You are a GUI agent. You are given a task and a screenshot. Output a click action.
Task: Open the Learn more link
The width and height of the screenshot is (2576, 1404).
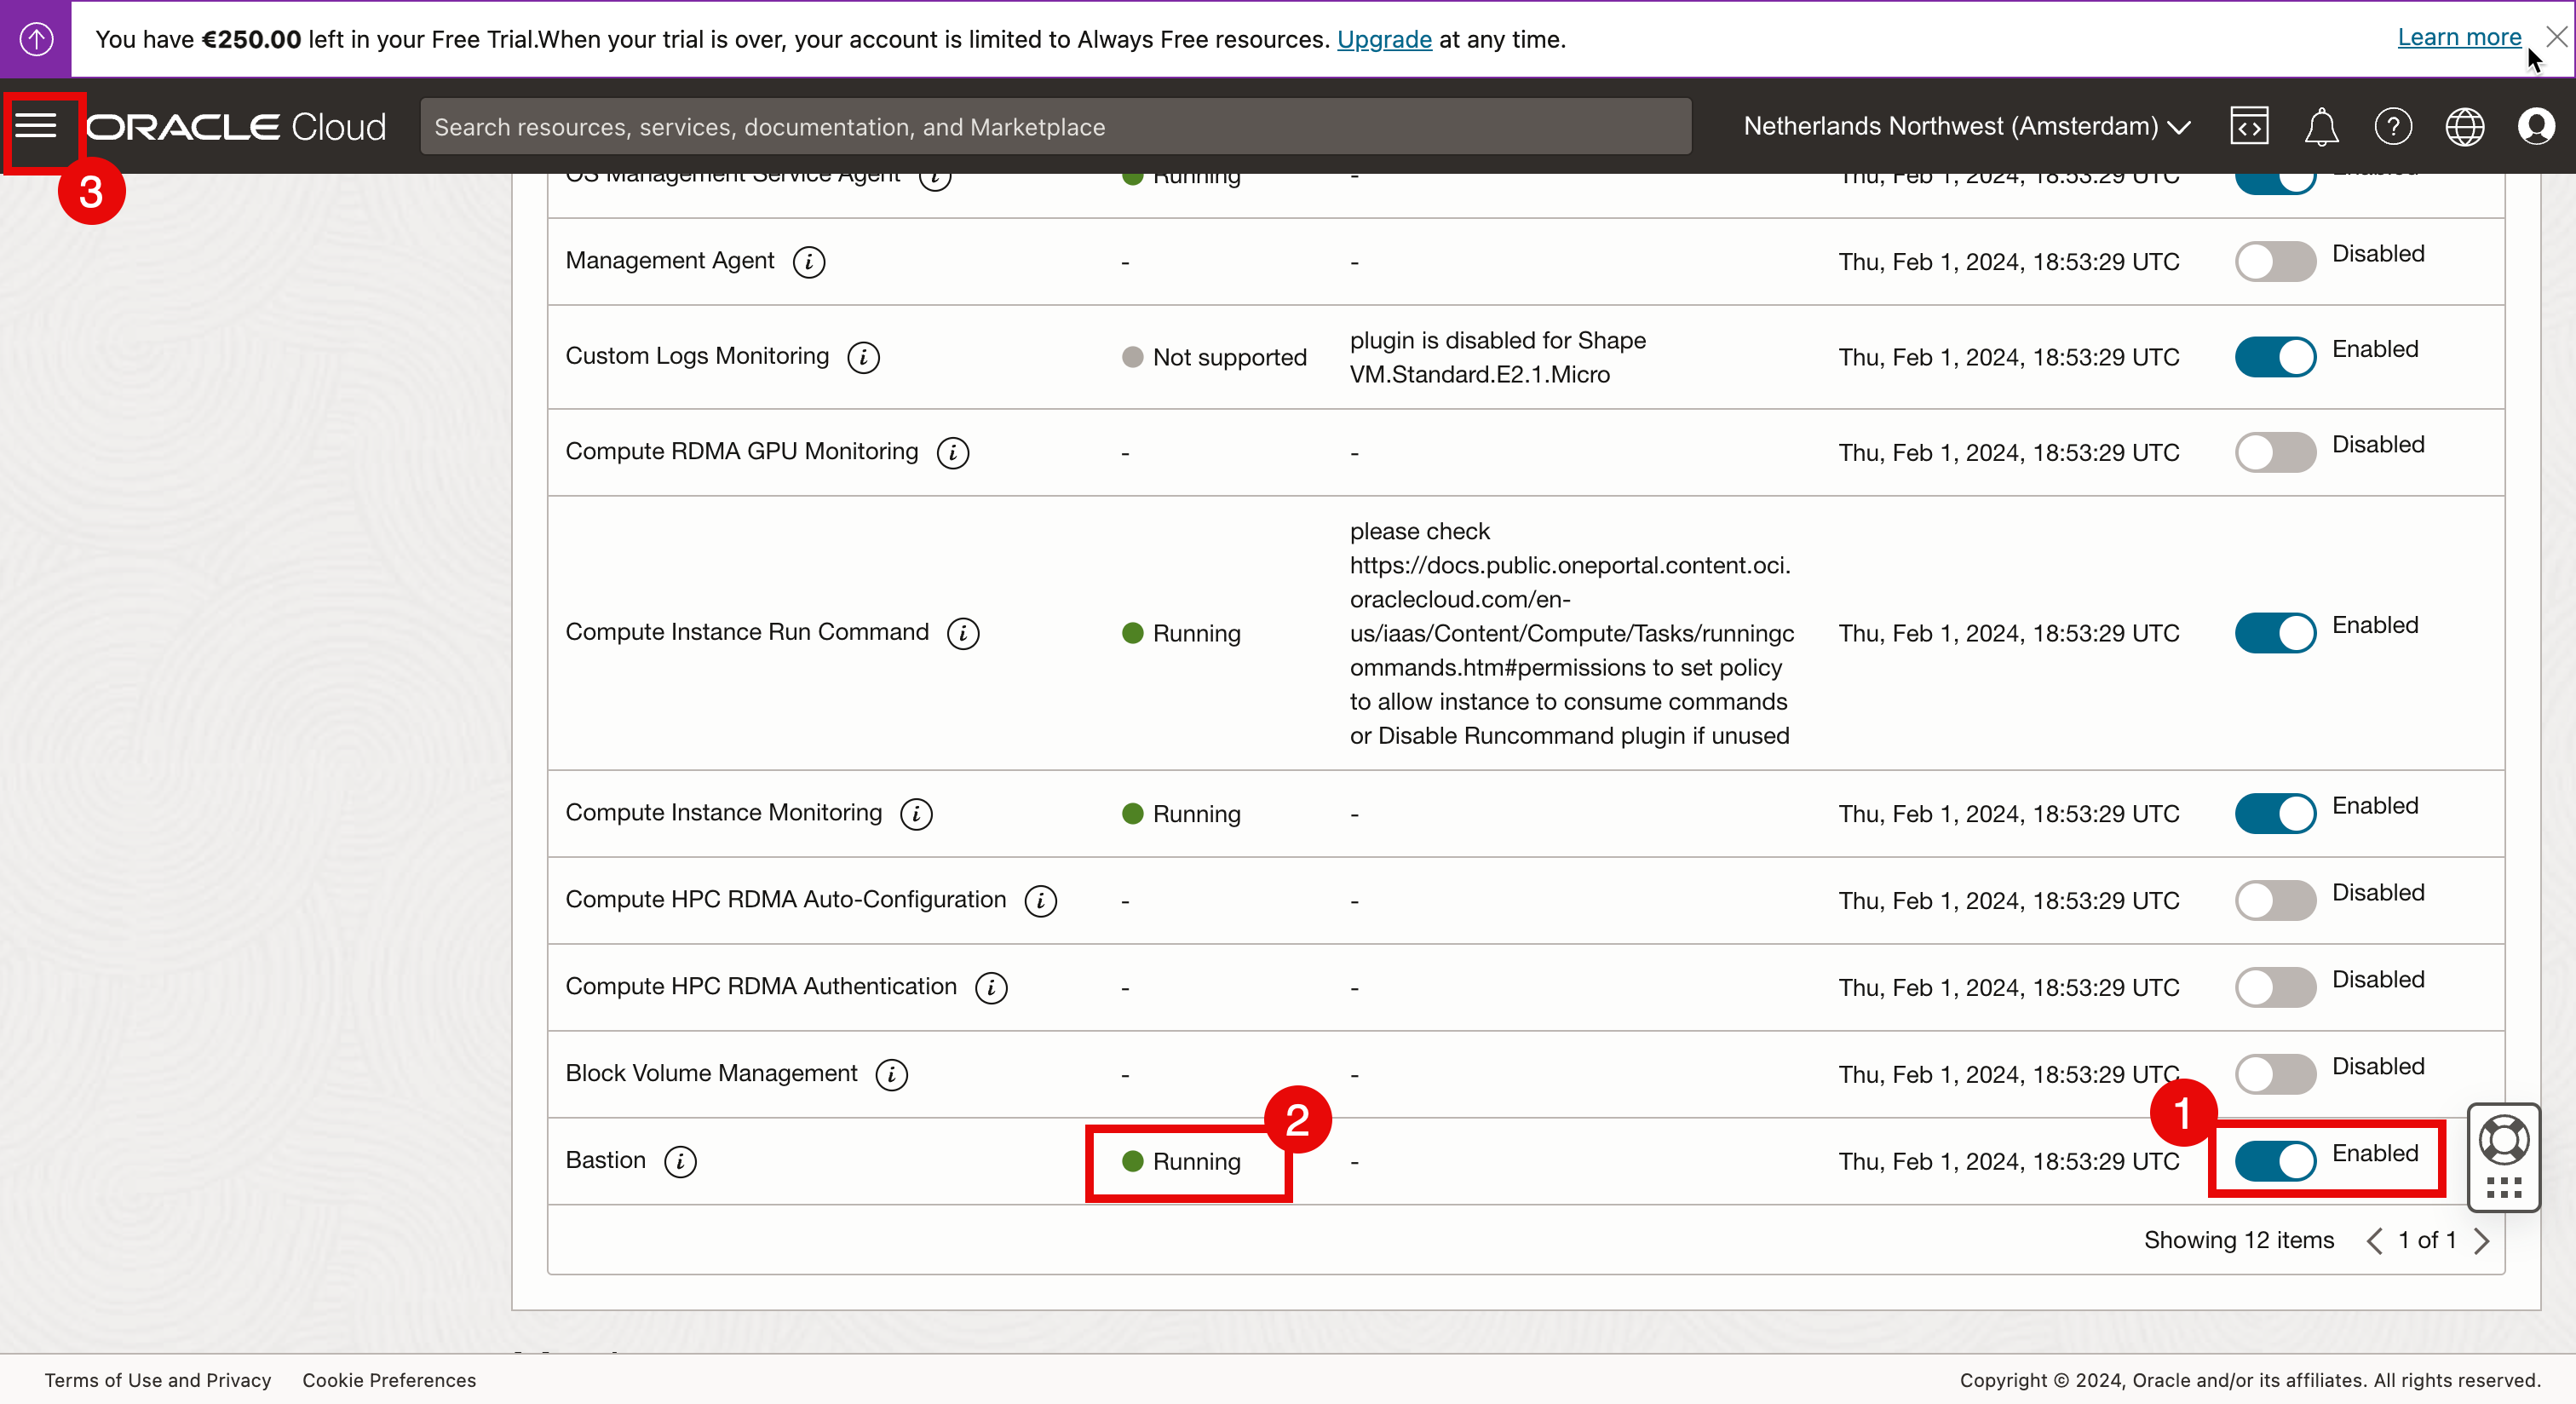(x=2458, y=37)
